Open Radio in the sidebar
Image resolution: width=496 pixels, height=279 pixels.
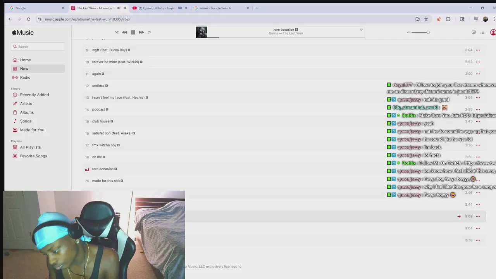click(38, 77)
